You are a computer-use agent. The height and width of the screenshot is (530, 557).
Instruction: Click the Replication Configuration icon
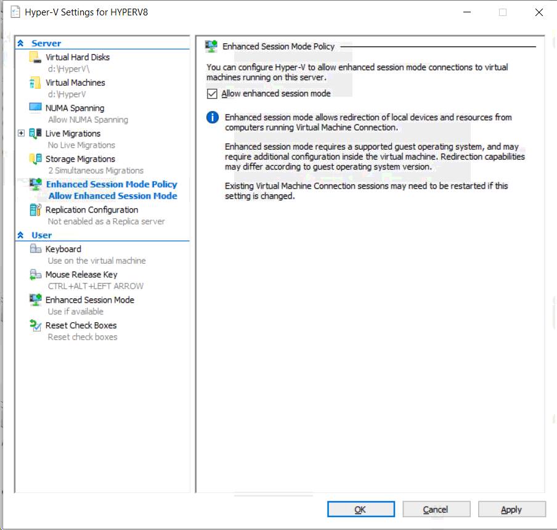[x=35, y=210]
